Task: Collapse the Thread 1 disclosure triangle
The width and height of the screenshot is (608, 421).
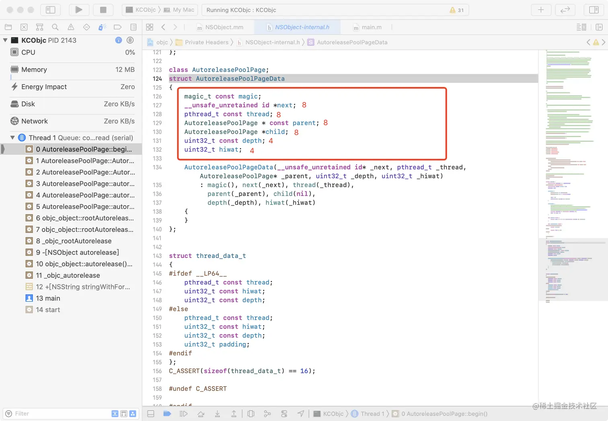Action: pos(12,138)
